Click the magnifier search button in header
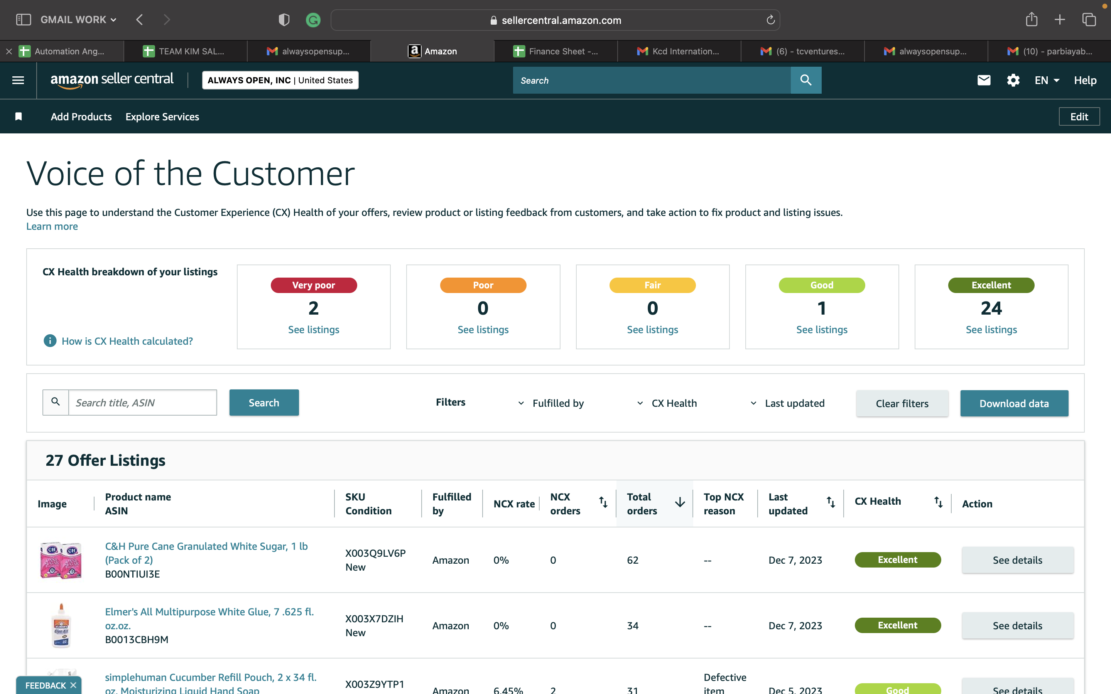The image size is (1111, 694). coord(806,80)
